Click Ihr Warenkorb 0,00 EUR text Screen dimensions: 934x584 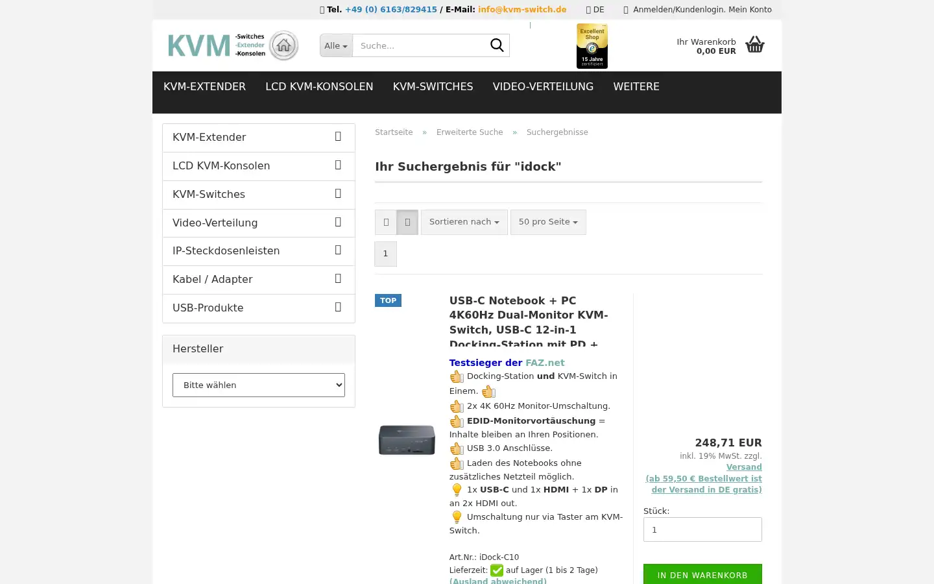coord(706,46)
